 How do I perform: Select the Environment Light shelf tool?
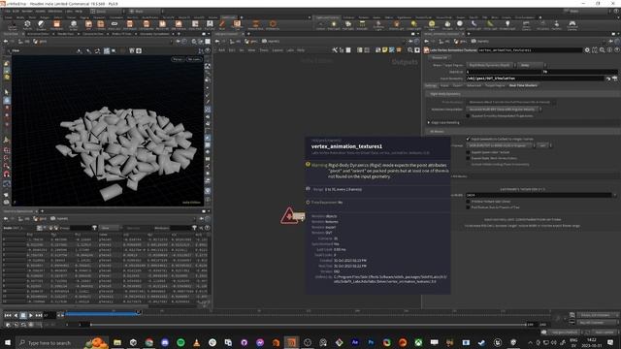[432, 25]
